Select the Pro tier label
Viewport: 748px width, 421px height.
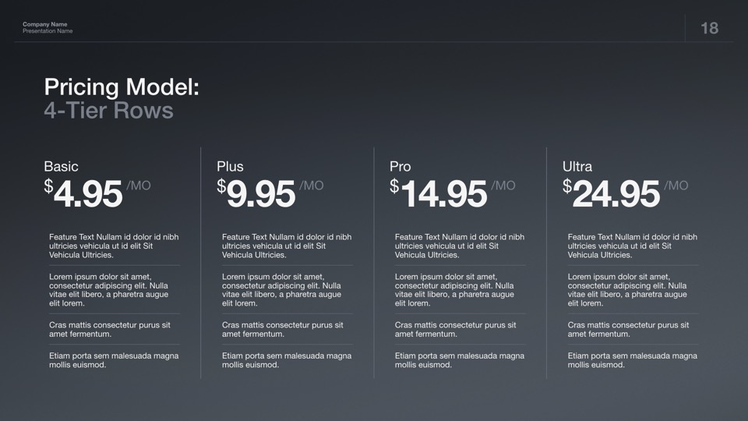click(x=400, y=166)
